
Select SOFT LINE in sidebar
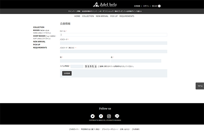pyautogui.click(x=42, y=39)
